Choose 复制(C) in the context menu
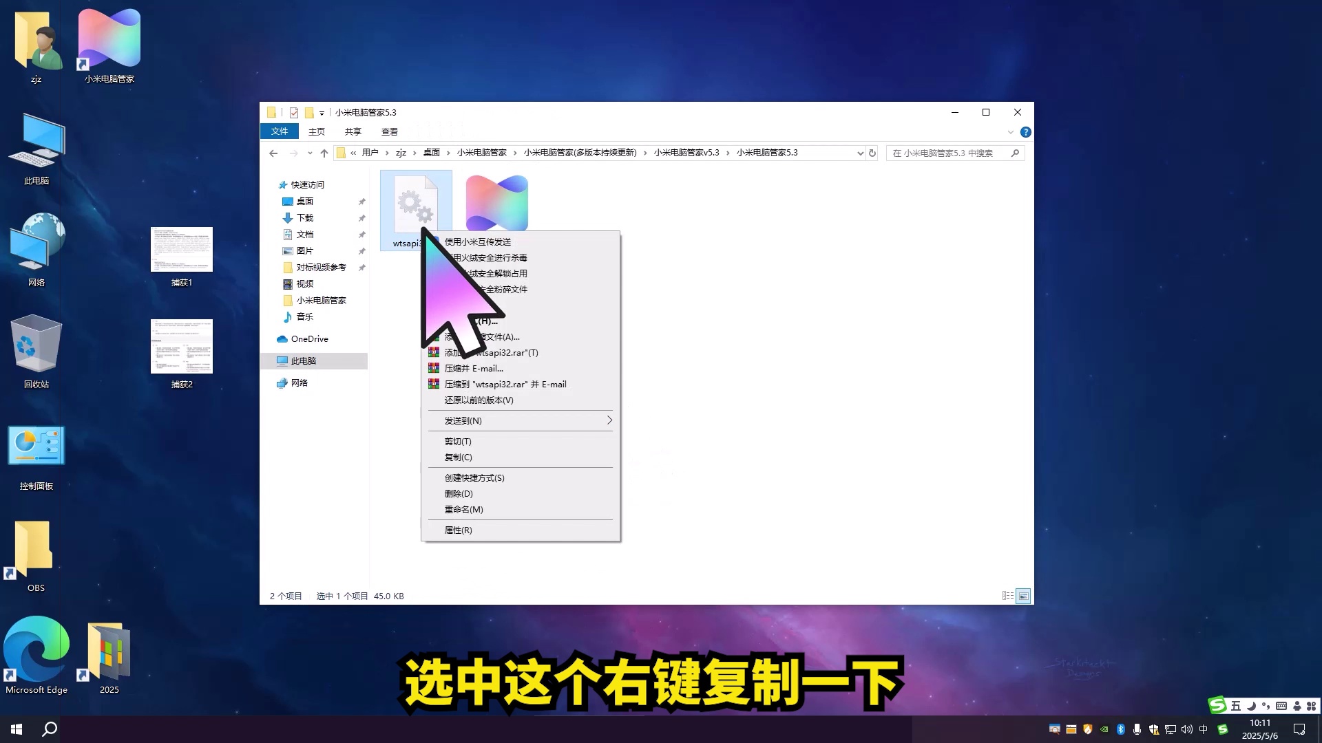The width and height of the screenshot is (1322, 743). coord(459,457)
